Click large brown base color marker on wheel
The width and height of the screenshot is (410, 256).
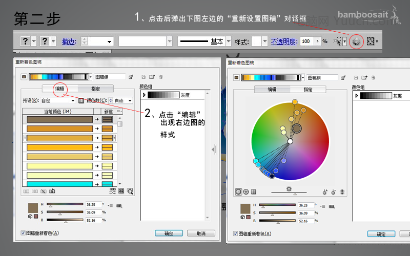tap(297, 129)
